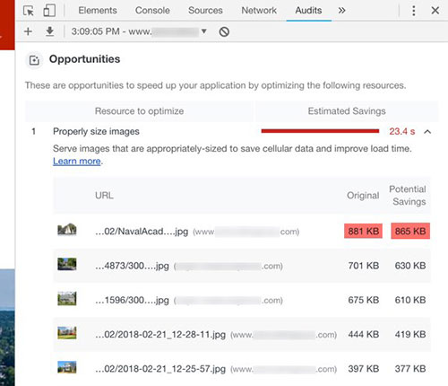448x386 pixels.
Task: Click the Estimated Savings column header
Action: [x=347, y=111]
